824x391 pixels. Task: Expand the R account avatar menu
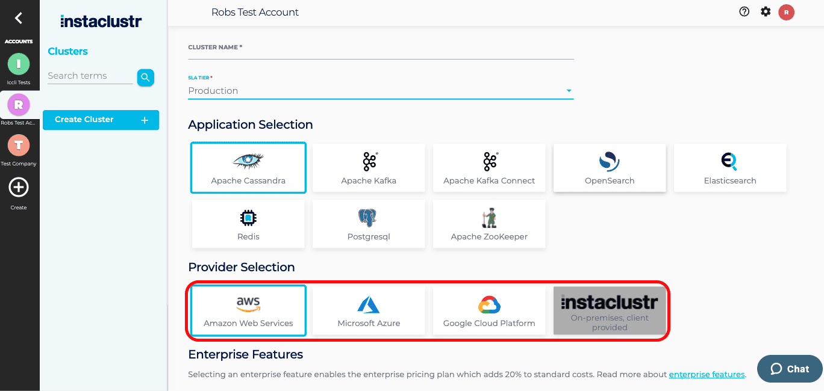click(x=786, y=11)
